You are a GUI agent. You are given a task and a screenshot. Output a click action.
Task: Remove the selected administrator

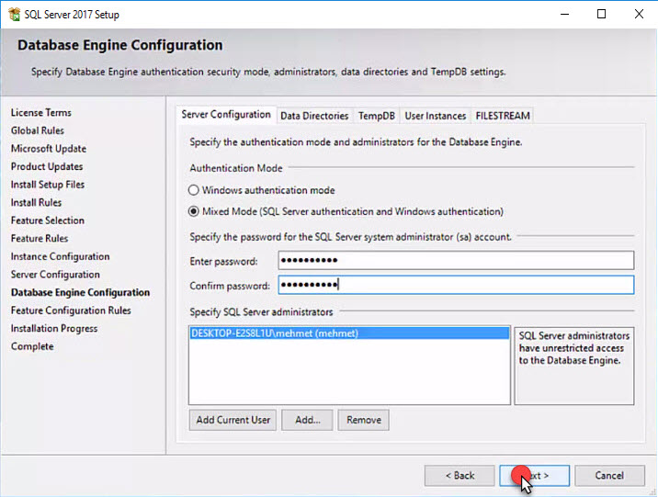tap(363, 420)
